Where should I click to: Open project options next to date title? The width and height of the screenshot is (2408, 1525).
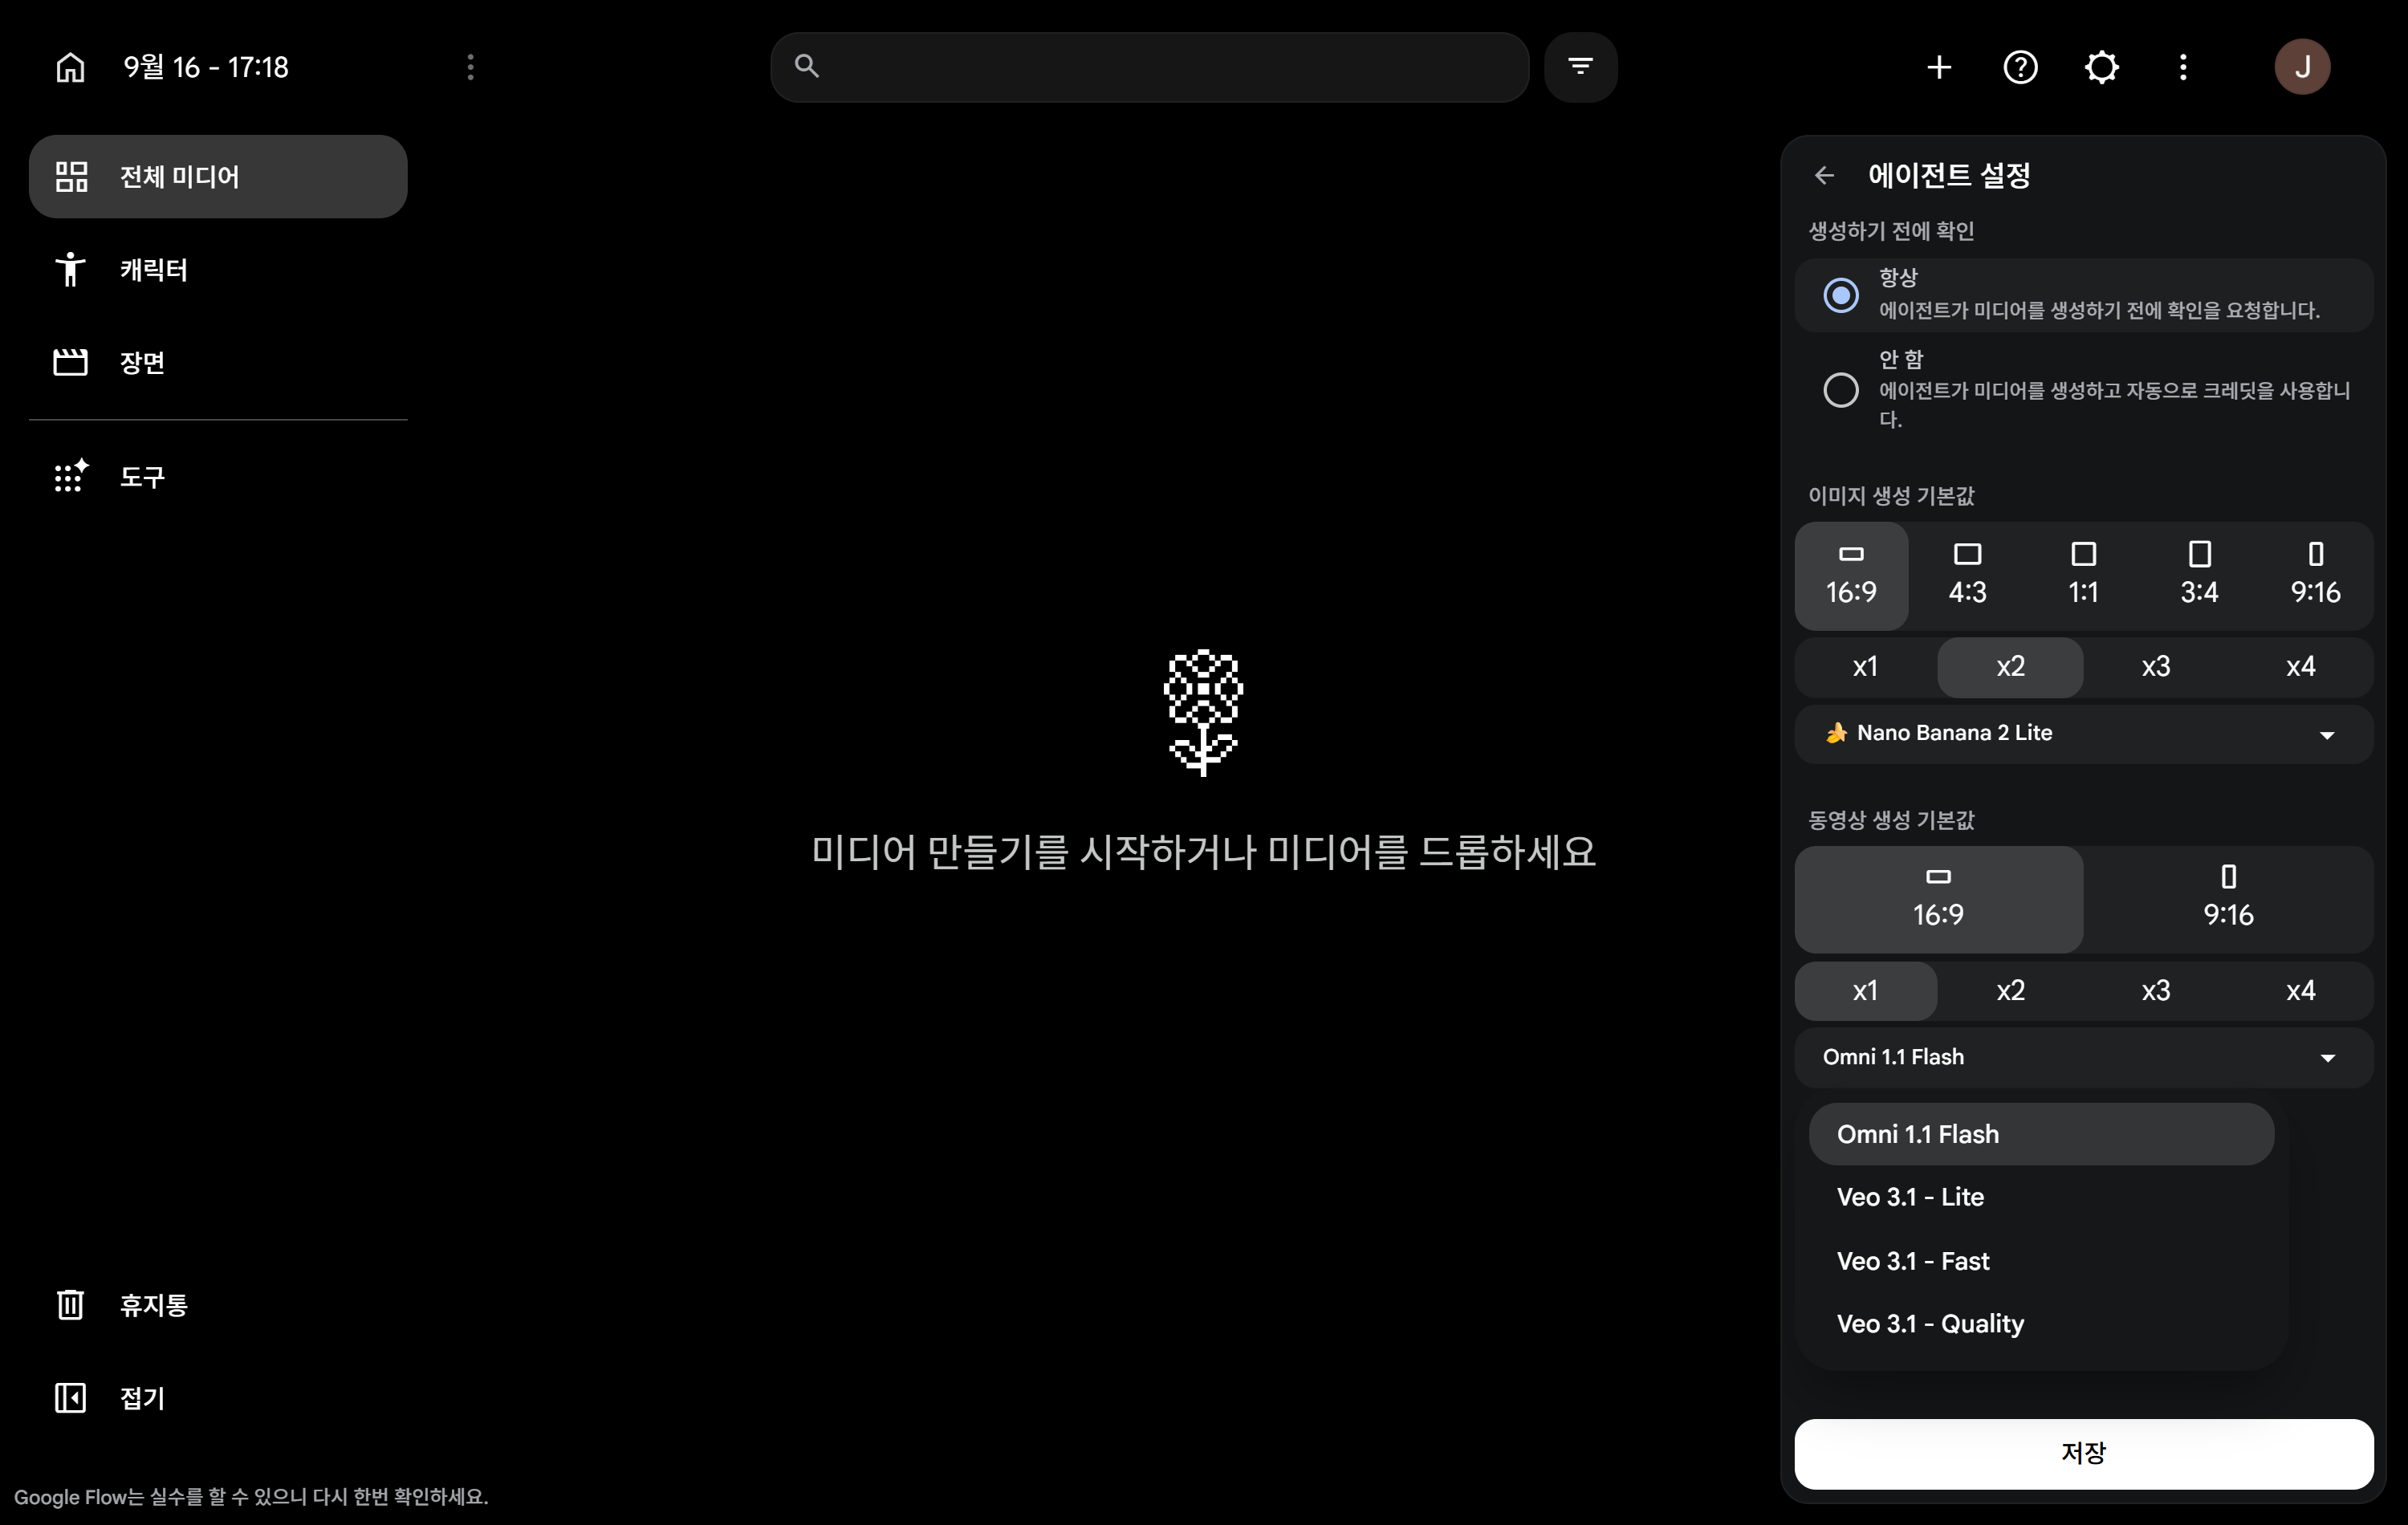470,67
